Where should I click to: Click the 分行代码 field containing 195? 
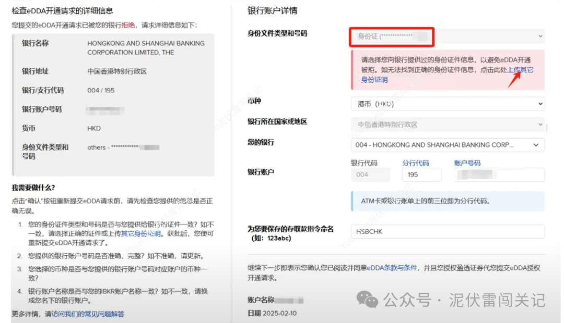coord(421,175)
